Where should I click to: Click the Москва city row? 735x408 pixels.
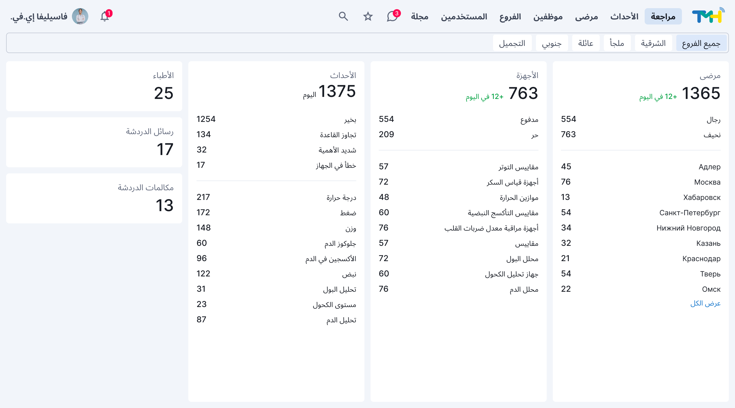click(641, 182)
